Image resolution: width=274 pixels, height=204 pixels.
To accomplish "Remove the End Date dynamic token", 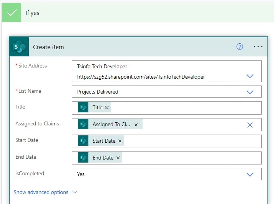I will [118, 158].
